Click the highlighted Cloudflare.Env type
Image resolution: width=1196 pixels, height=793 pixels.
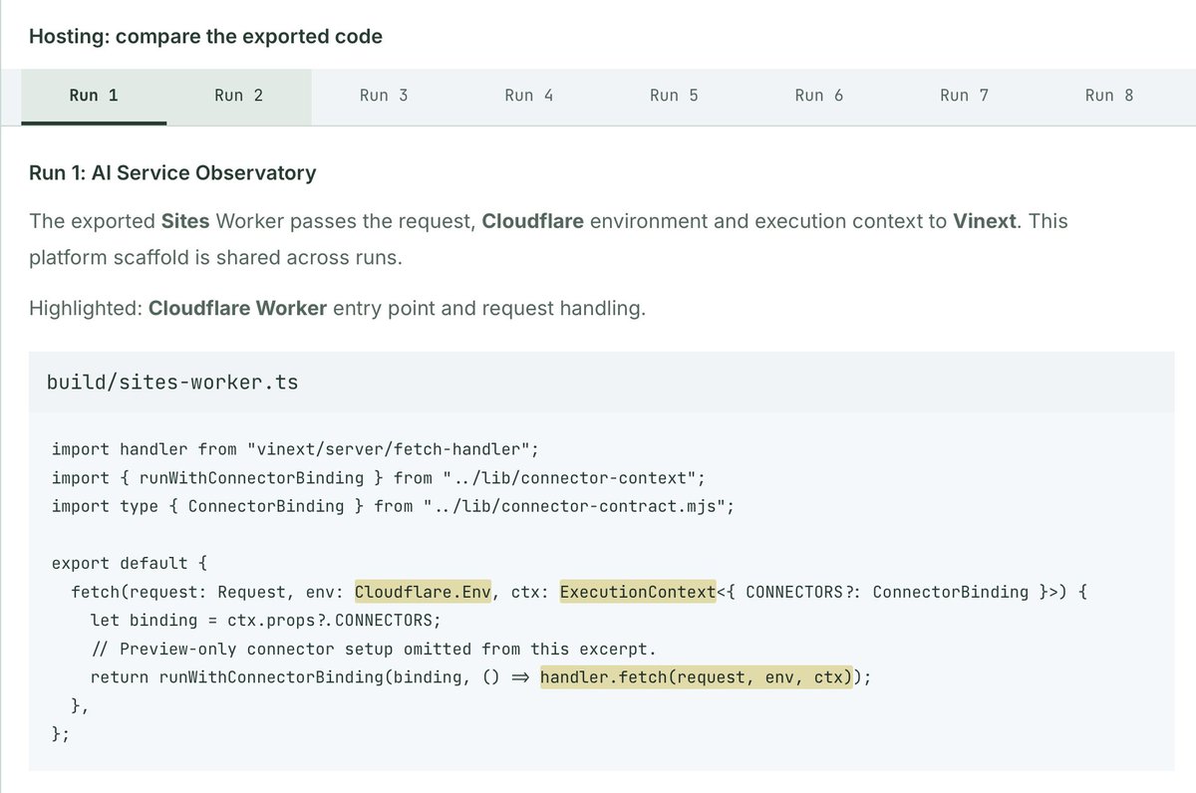(424, 592)
